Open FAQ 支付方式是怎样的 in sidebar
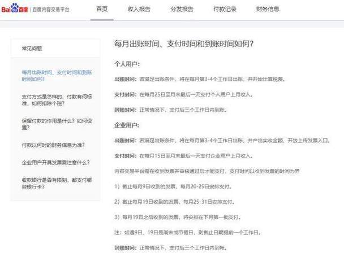 (x=57, y=100)
